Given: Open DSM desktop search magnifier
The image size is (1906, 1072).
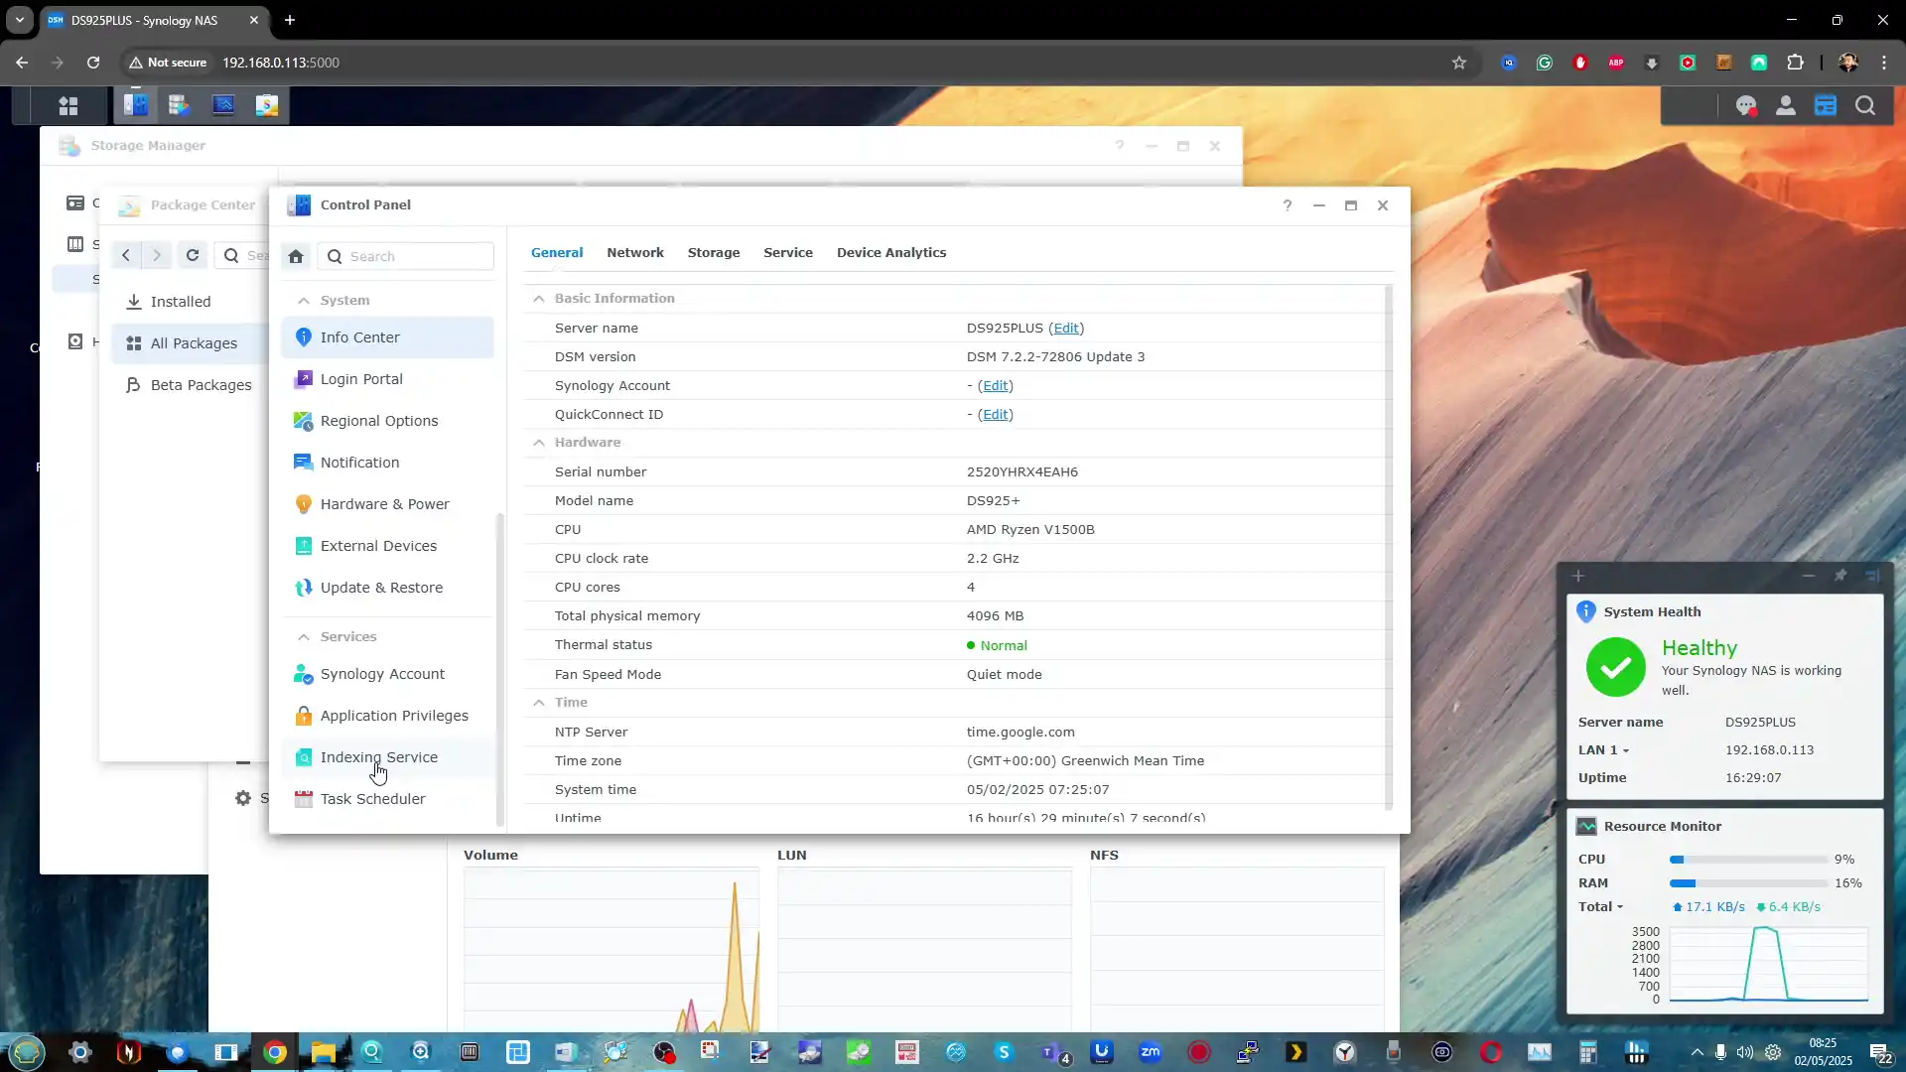Looking at the screenshot, I should point(1865,105).
